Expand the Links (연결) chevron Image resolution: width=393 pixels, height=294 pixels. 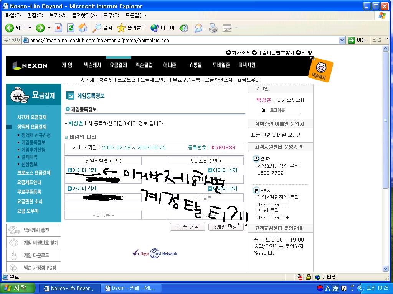386,39
